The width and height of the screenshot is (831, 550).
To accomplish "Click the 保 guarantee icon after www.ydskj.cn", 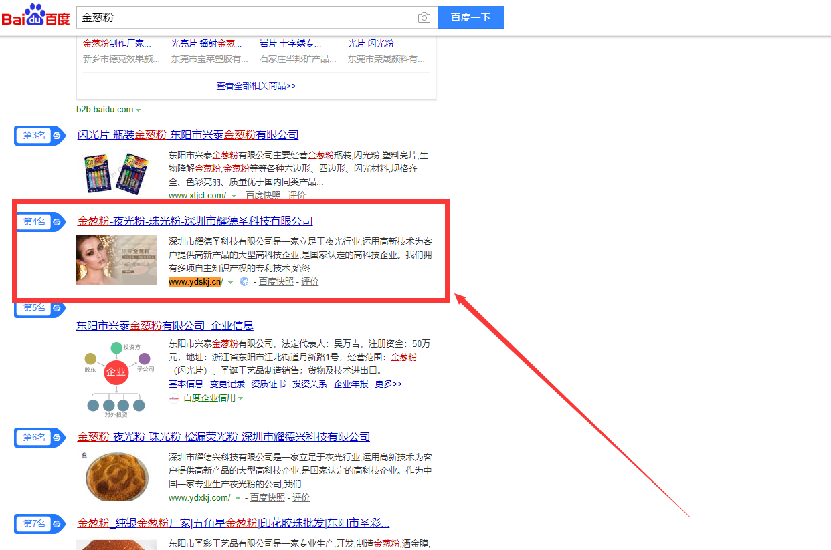I will tap(244, 281).
